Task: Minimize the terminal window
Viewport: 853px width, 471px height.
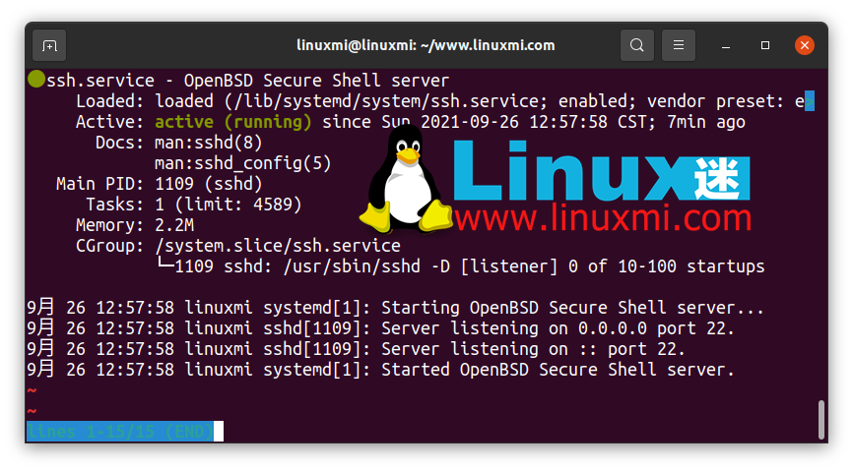Action: coord(726,45)
